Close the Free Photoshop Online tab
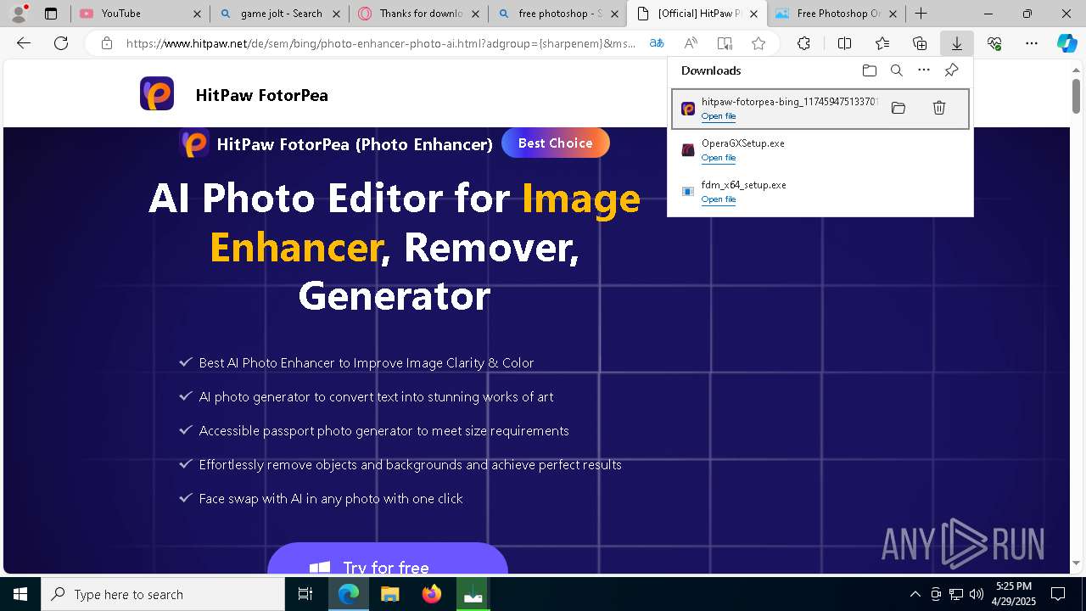This screenshot has height=611, width=1086. pyautogui.click(x=893, y=14)
